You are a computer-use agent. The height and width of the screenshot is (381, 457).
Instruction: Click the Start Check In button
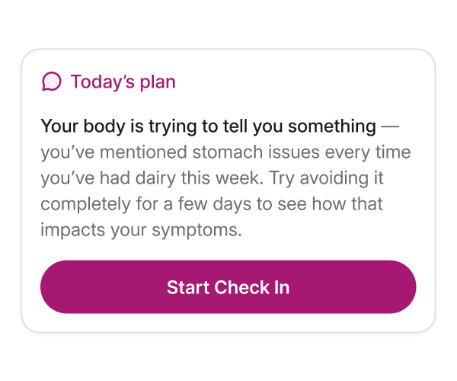pos(228,287)
